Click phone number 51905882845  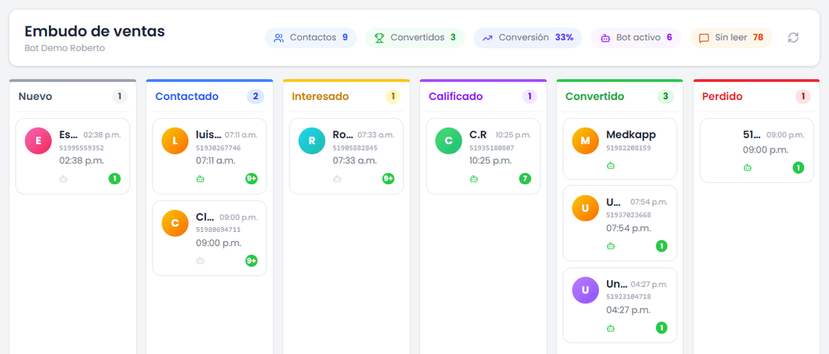(355, 148)
